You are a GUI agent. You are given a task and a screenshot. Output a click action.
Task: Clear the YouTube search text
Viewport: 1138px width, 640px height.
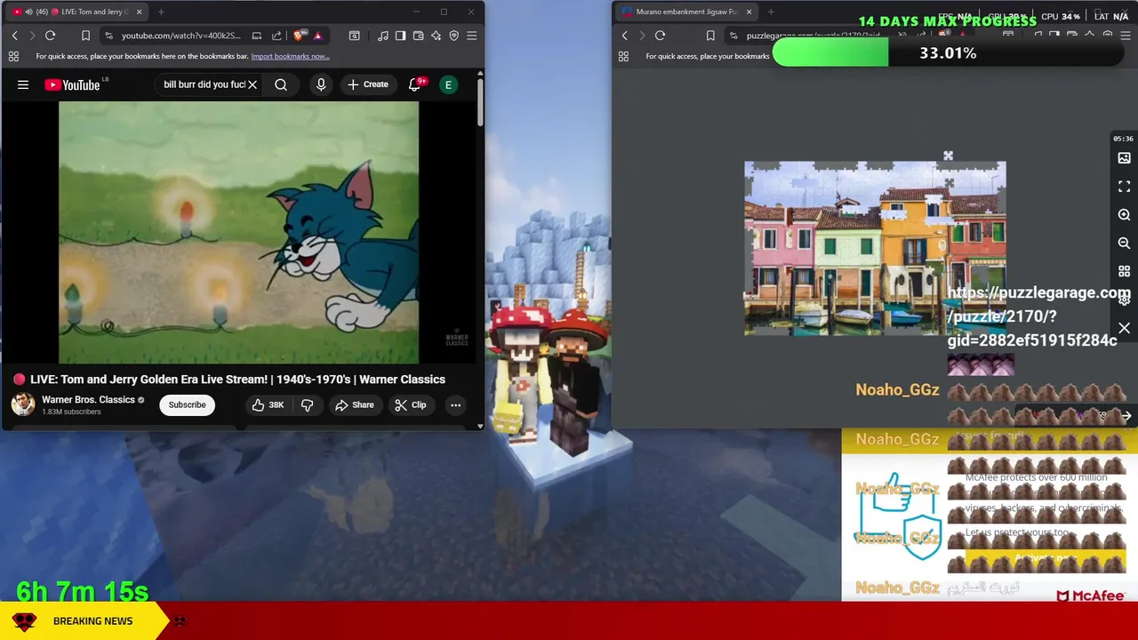[252, 84]
